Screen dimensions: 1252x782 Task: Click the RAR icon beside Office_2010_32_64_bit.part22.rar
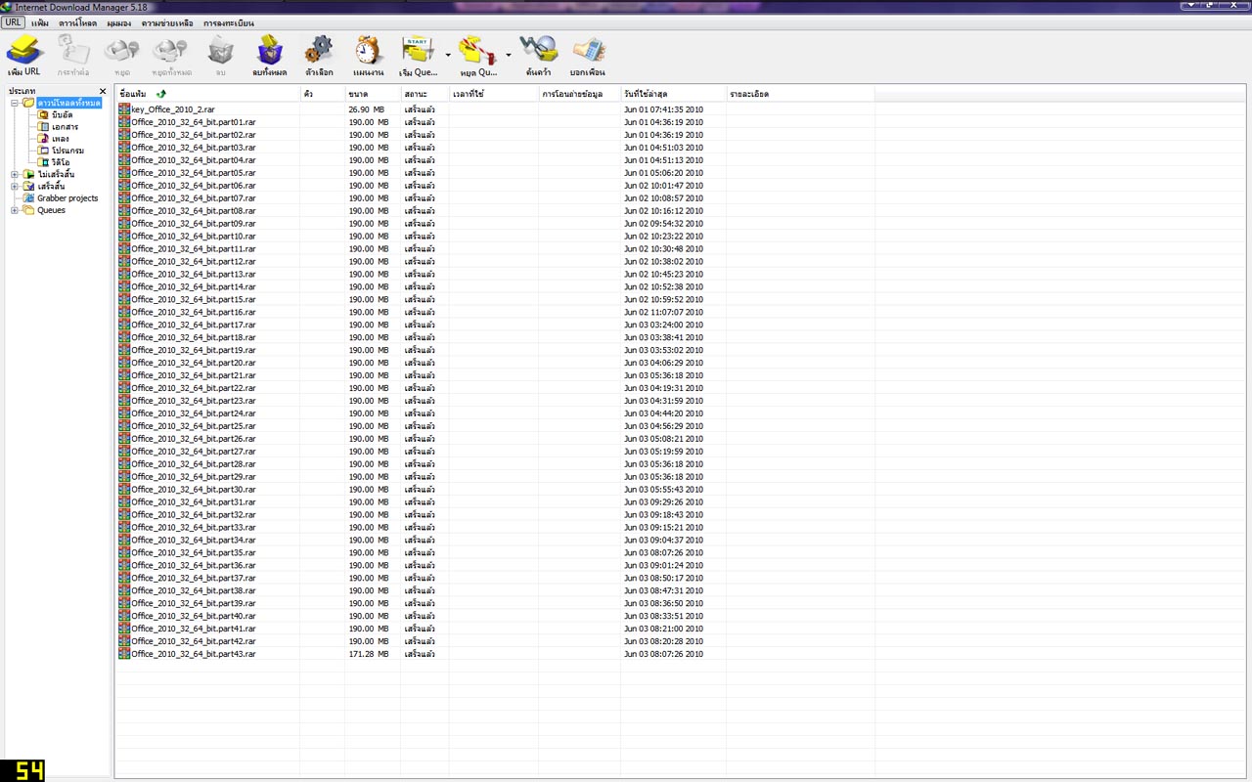tap(124, 388)
